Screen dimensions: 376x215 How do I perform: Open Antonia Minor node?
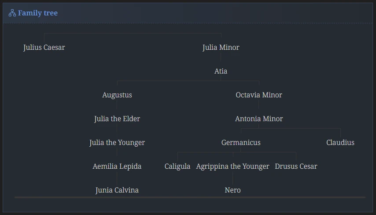click(x=259, y=119)
